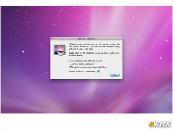The width and height of the screenshot is (173, 130).
Task: Click the red close window button
Action: pyautogui.click(x=52, y=39)
